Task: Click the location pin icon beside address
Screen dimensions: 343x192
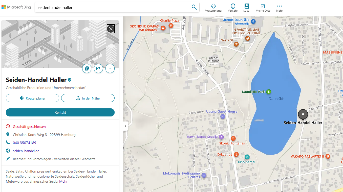Action: click(8, 135)
